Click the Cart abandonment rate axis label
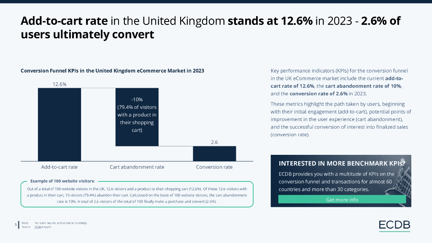The width and height of the screenshot is (432, 243). click(137, 167)
